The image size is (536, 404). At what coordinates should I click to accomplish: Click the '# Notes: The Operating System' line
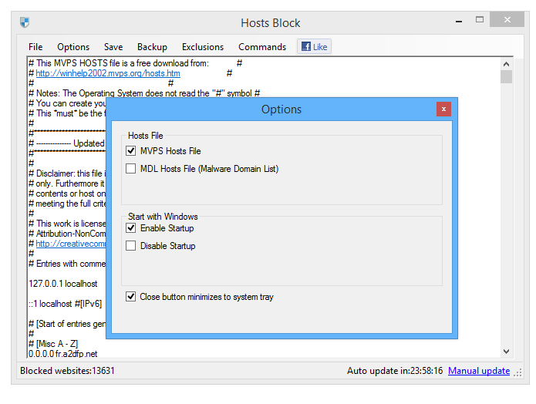click(144, 93)
